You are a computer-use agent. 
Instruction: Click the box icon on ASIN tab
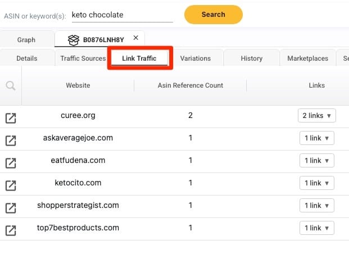click(73, 40)
